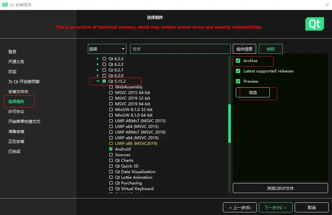This screenshot has width=332, height=215.
Task: Check UWP ARMv7 (MSVC 2015) component
Action: [x=111, y=121]
